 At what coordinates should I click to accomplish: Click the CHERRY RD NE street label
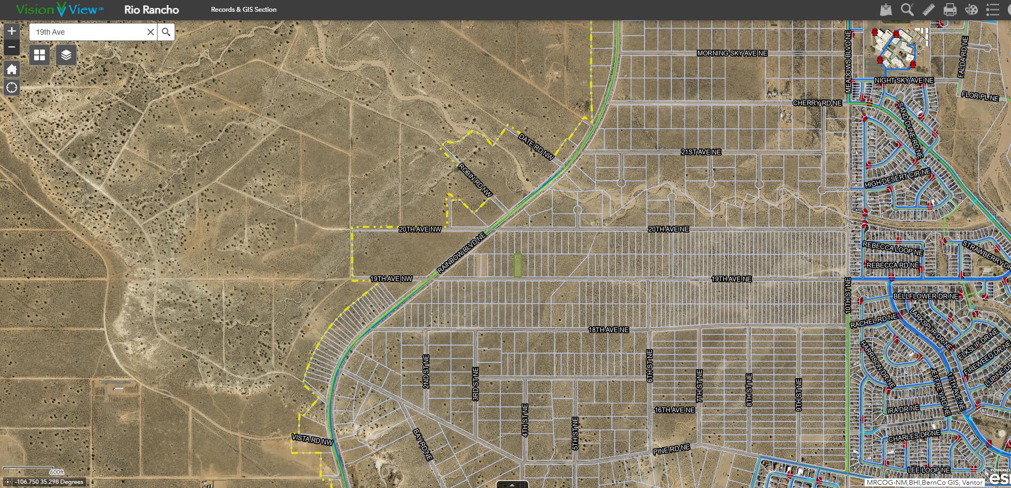[817, 103]
